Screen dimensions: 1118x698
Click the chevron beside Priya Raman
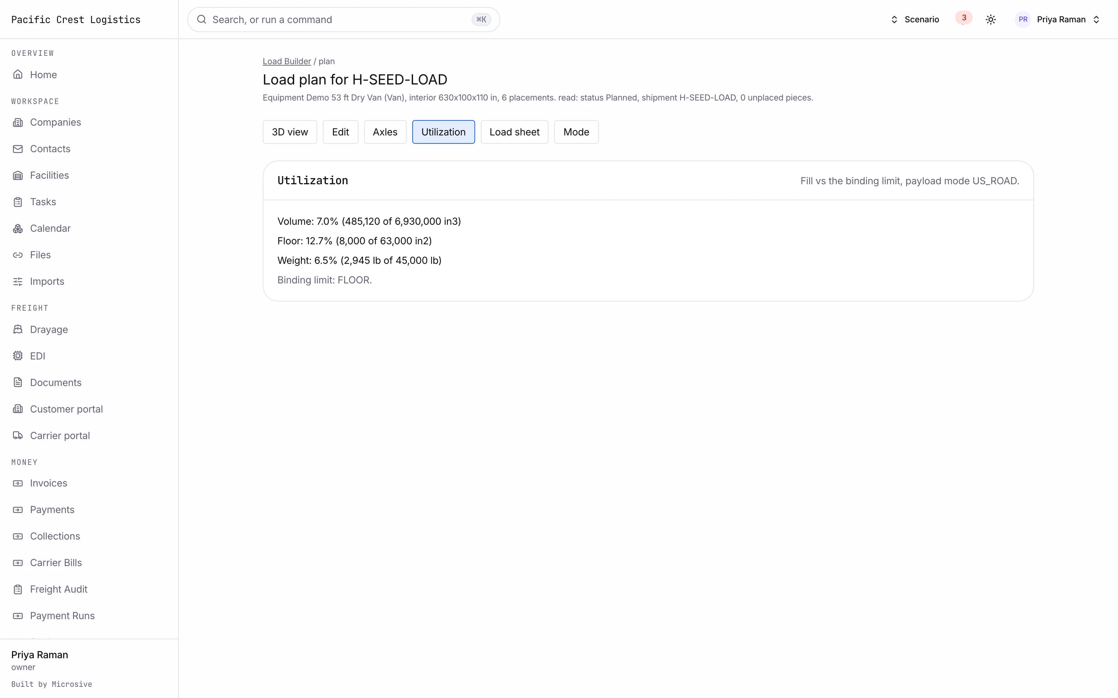(1096, 20)
